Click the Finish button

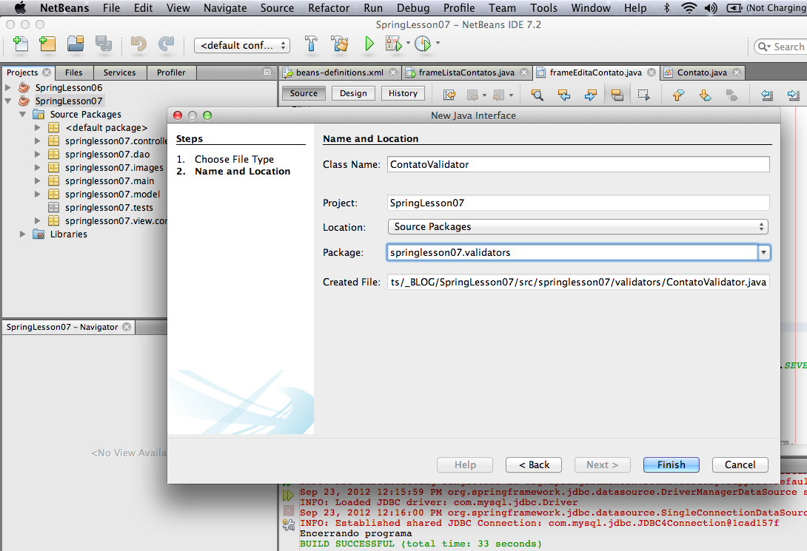(x=671, y=464)
